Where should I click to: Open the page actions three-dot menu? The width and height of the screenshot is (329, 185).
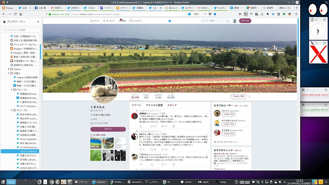[205, 14]
